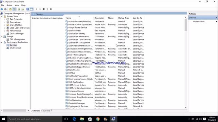The height and width of the screenshot is (122, 218).
Task: Select Services node in the tree
Action: [x=13, y=45]
